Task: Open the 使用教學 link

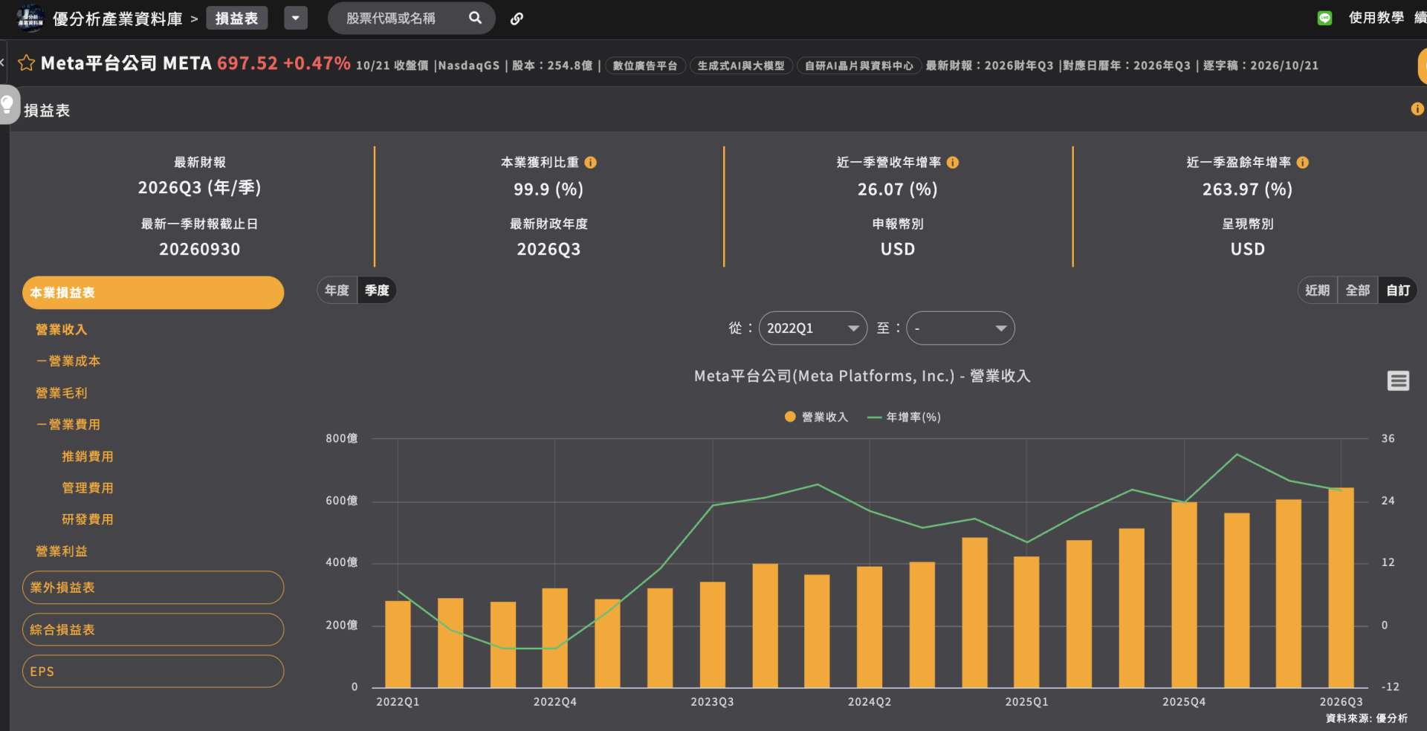Action: 1376,18
